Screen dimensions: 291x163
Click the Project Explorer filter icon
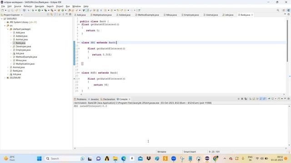coord(55,14)
